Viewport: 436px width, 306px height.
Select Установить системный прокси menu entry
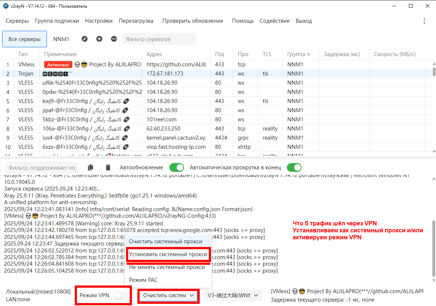point(168,254)
